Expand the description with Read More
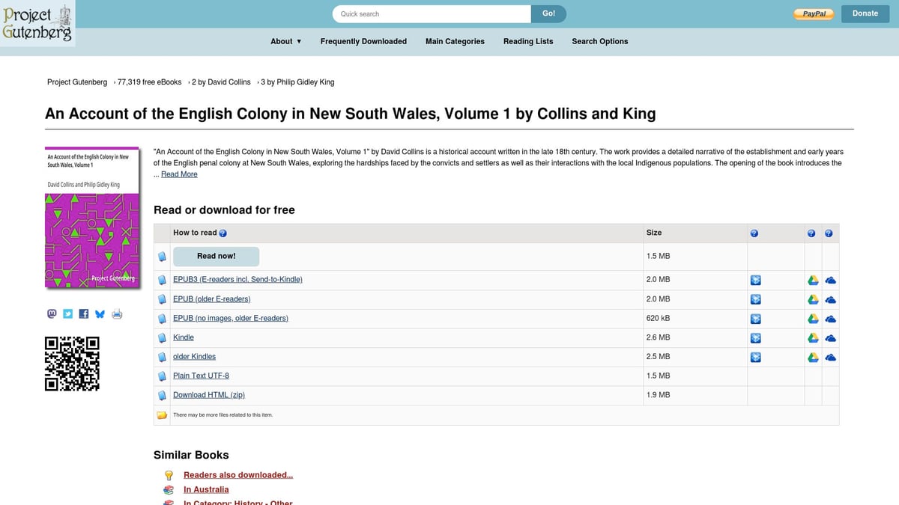The image size is (899, 505). 178,174
